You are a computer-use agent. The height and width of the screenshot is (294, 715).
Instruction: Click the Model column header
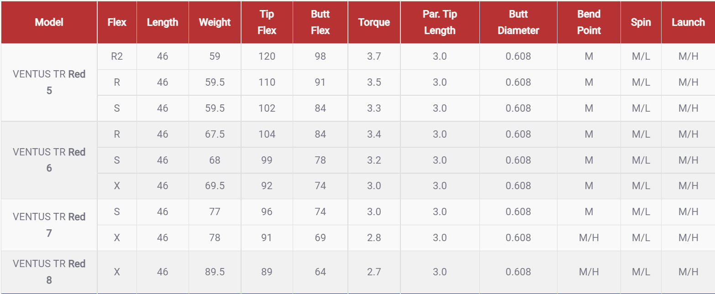[49, 22]
